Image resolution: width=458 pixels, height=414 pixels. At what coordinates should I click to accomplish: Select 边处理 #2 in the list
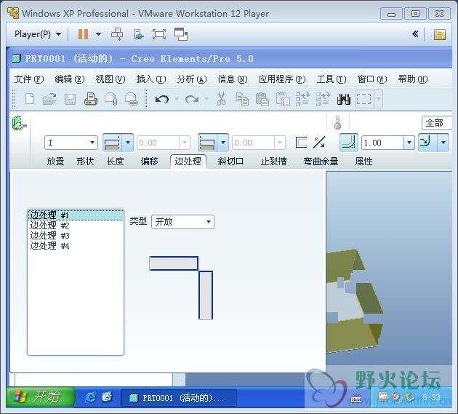(x=76, y=226)
